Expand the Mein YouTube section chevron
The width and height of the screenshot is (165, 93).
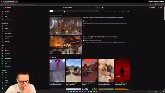[9, 23]
